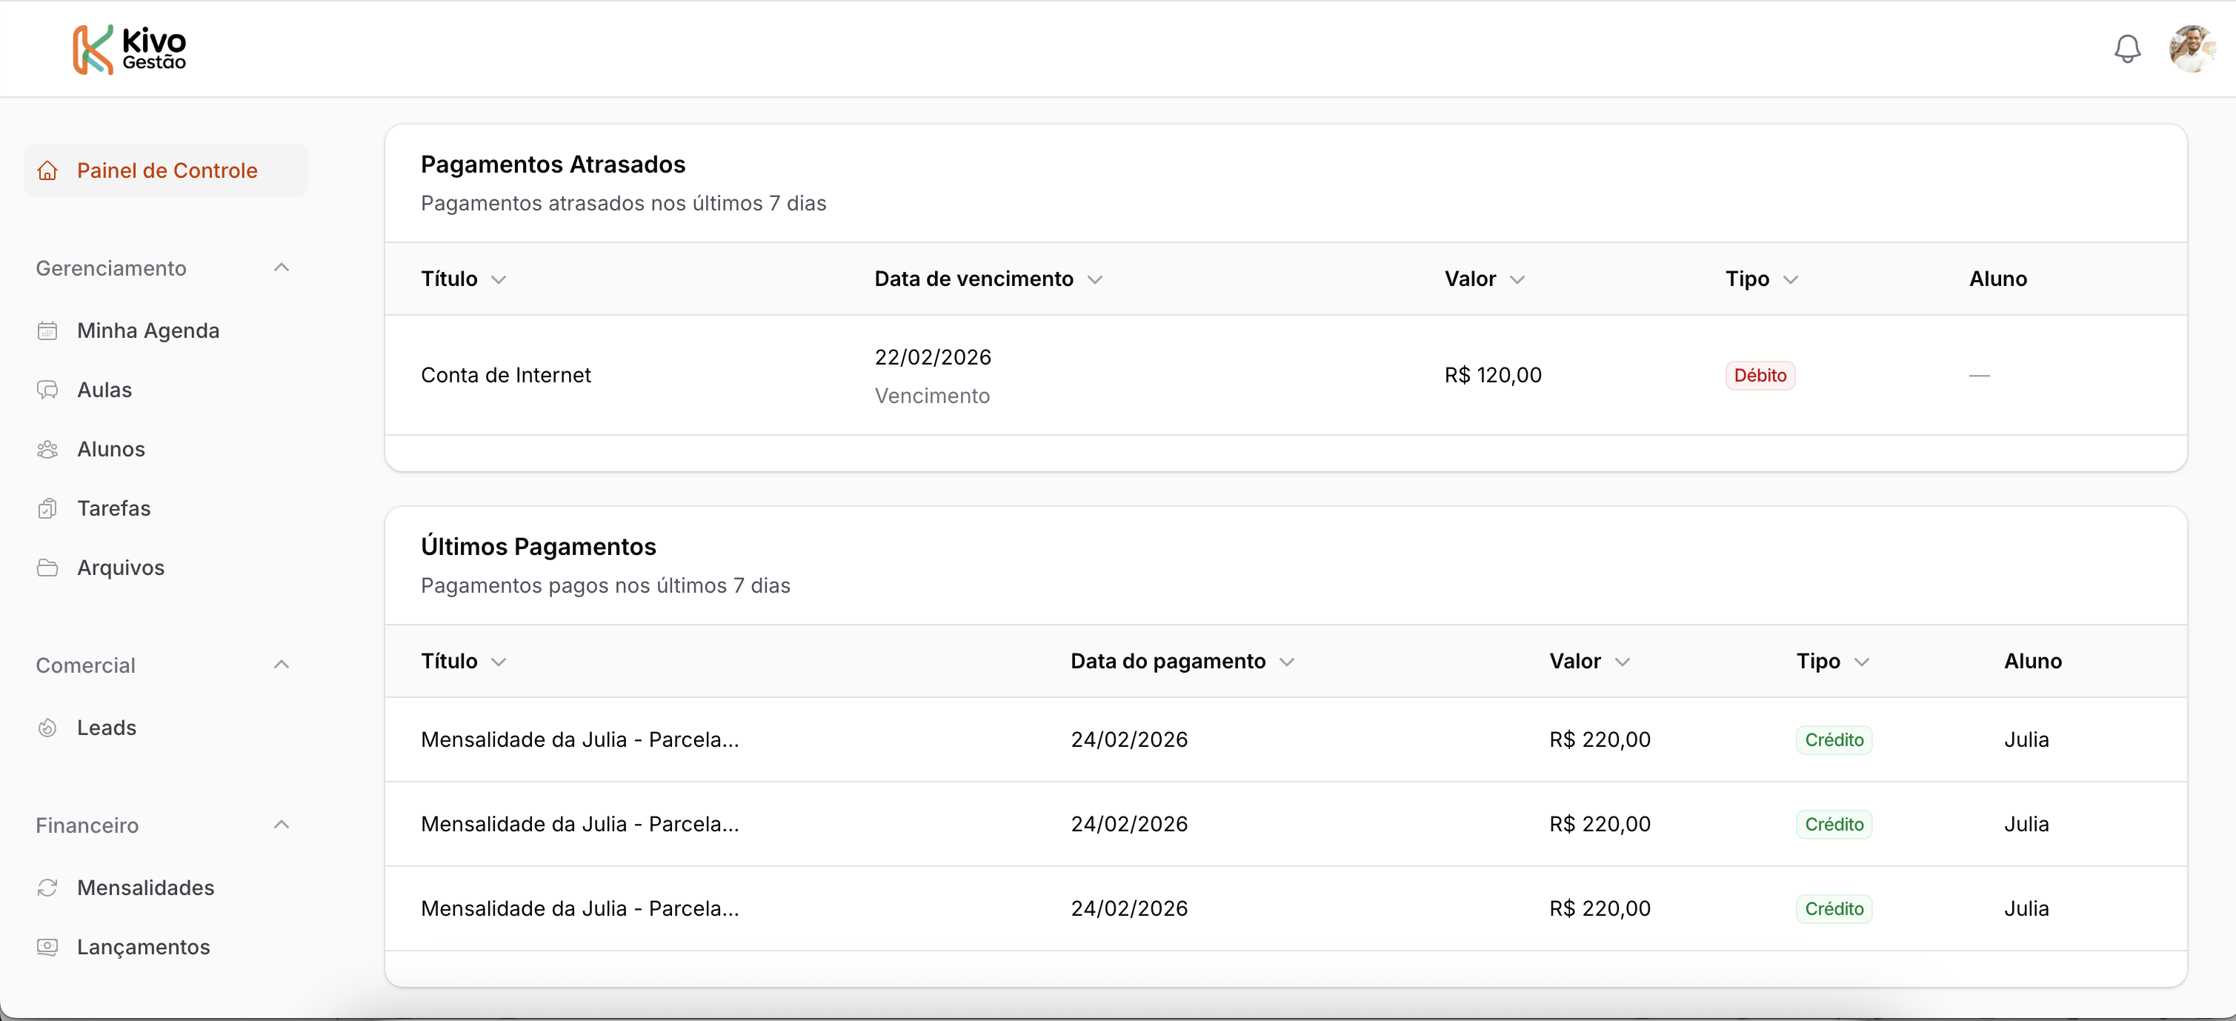The image size is (2236, 1021).
Task: Click the Mensalidades refresh icon
Action: pyautogui.click(x=47, y=888)
